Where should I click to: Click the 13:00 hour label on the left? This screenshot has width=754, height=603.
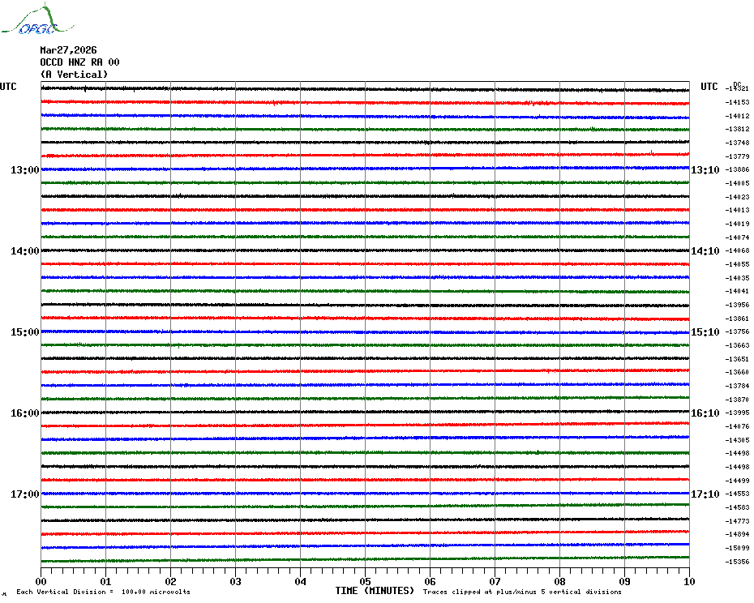pyautogui.click(x=24, y=170)
